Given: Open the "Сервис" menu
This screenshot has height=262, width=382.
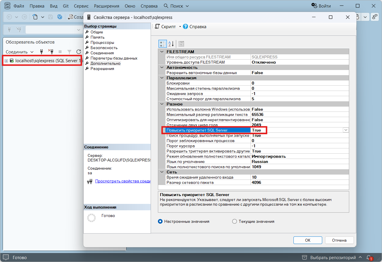Looking at the screenshot, I should point(81,6).
